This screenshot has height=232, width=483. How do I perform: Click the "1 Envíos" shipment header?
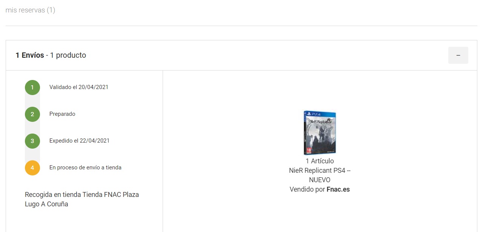[x=29, y=55]
